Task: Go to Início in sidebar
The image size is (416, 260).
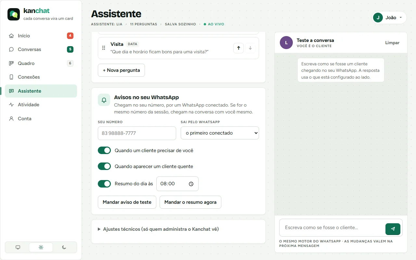Action: point(41,36)
